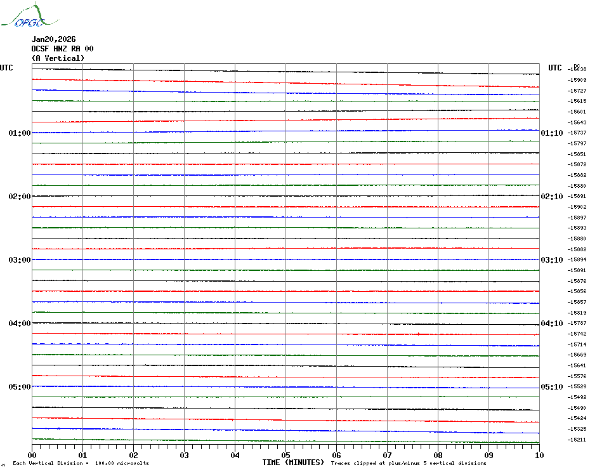The image size is (590, 472).
Task: Click the 02:10 time label
Action: coord(552,197)
